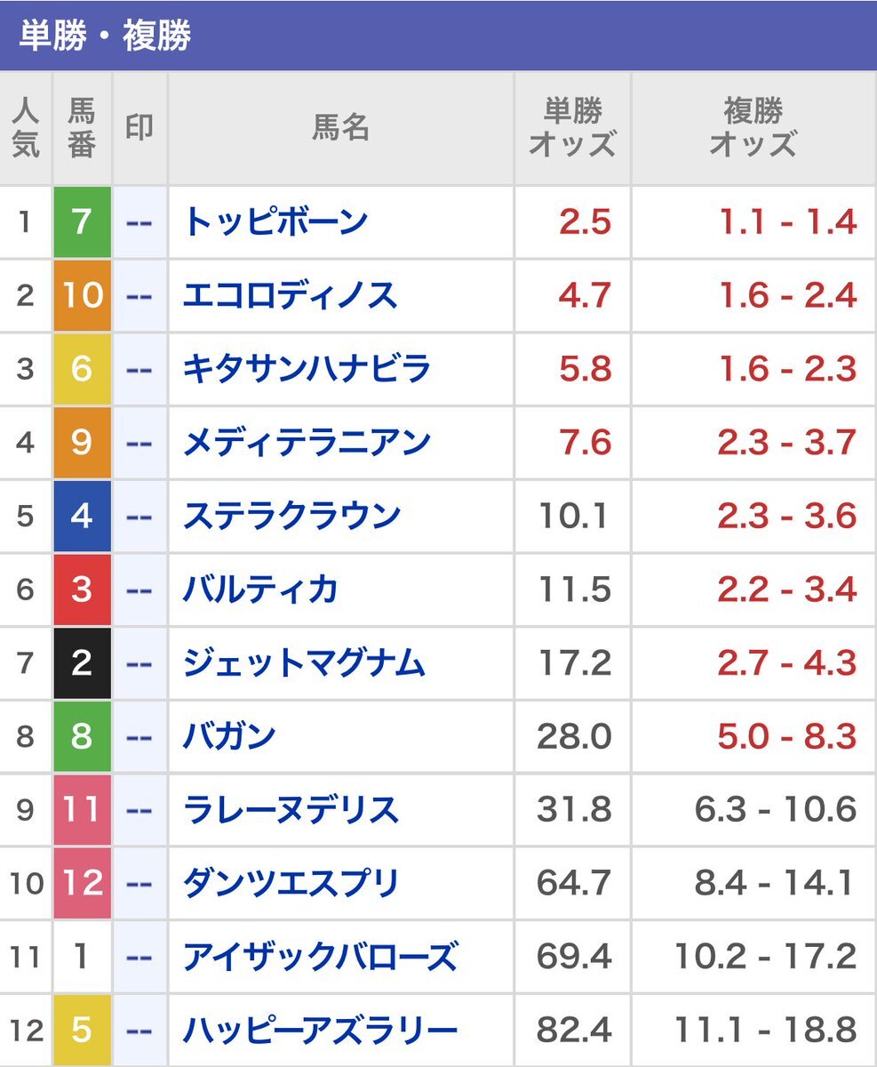Select the red number 3 badge for バルティカ
Image resolution: width=877 pixels, height=1067 pixels.
(83, 589)
